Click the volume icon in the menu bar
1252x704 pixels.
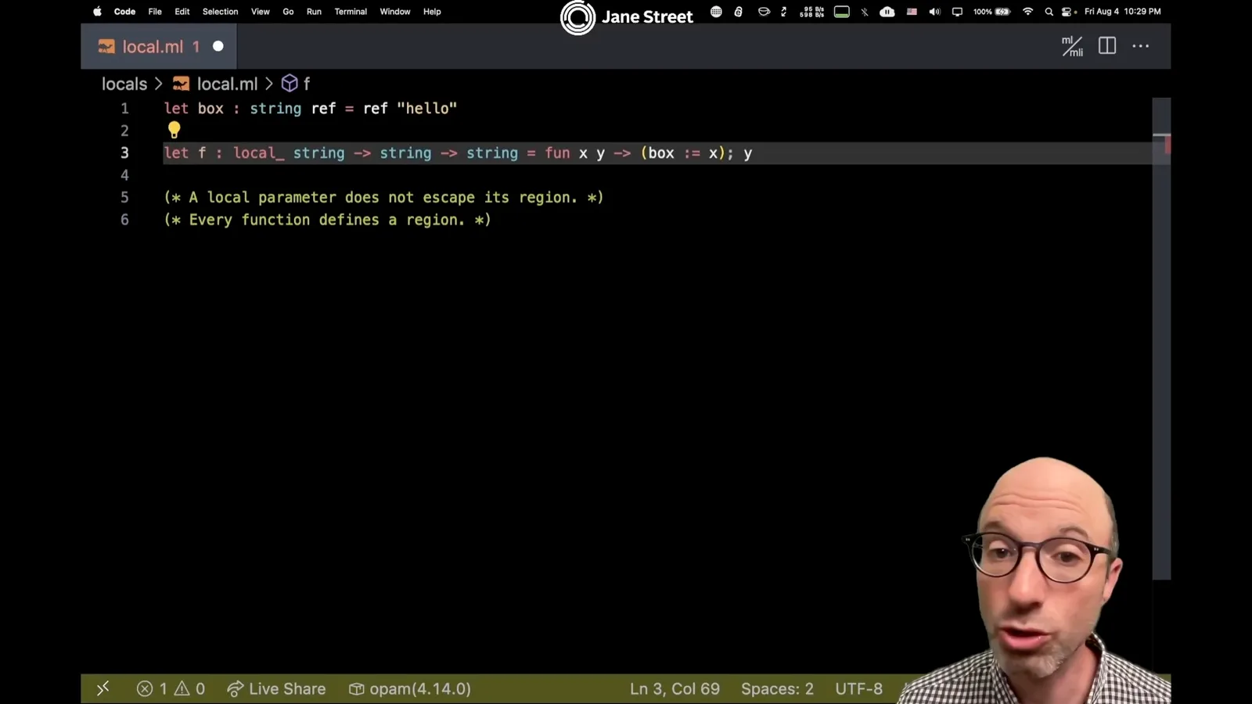934,12
